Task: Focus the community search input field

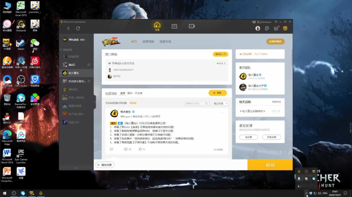Action: click(x=195, y=103)
